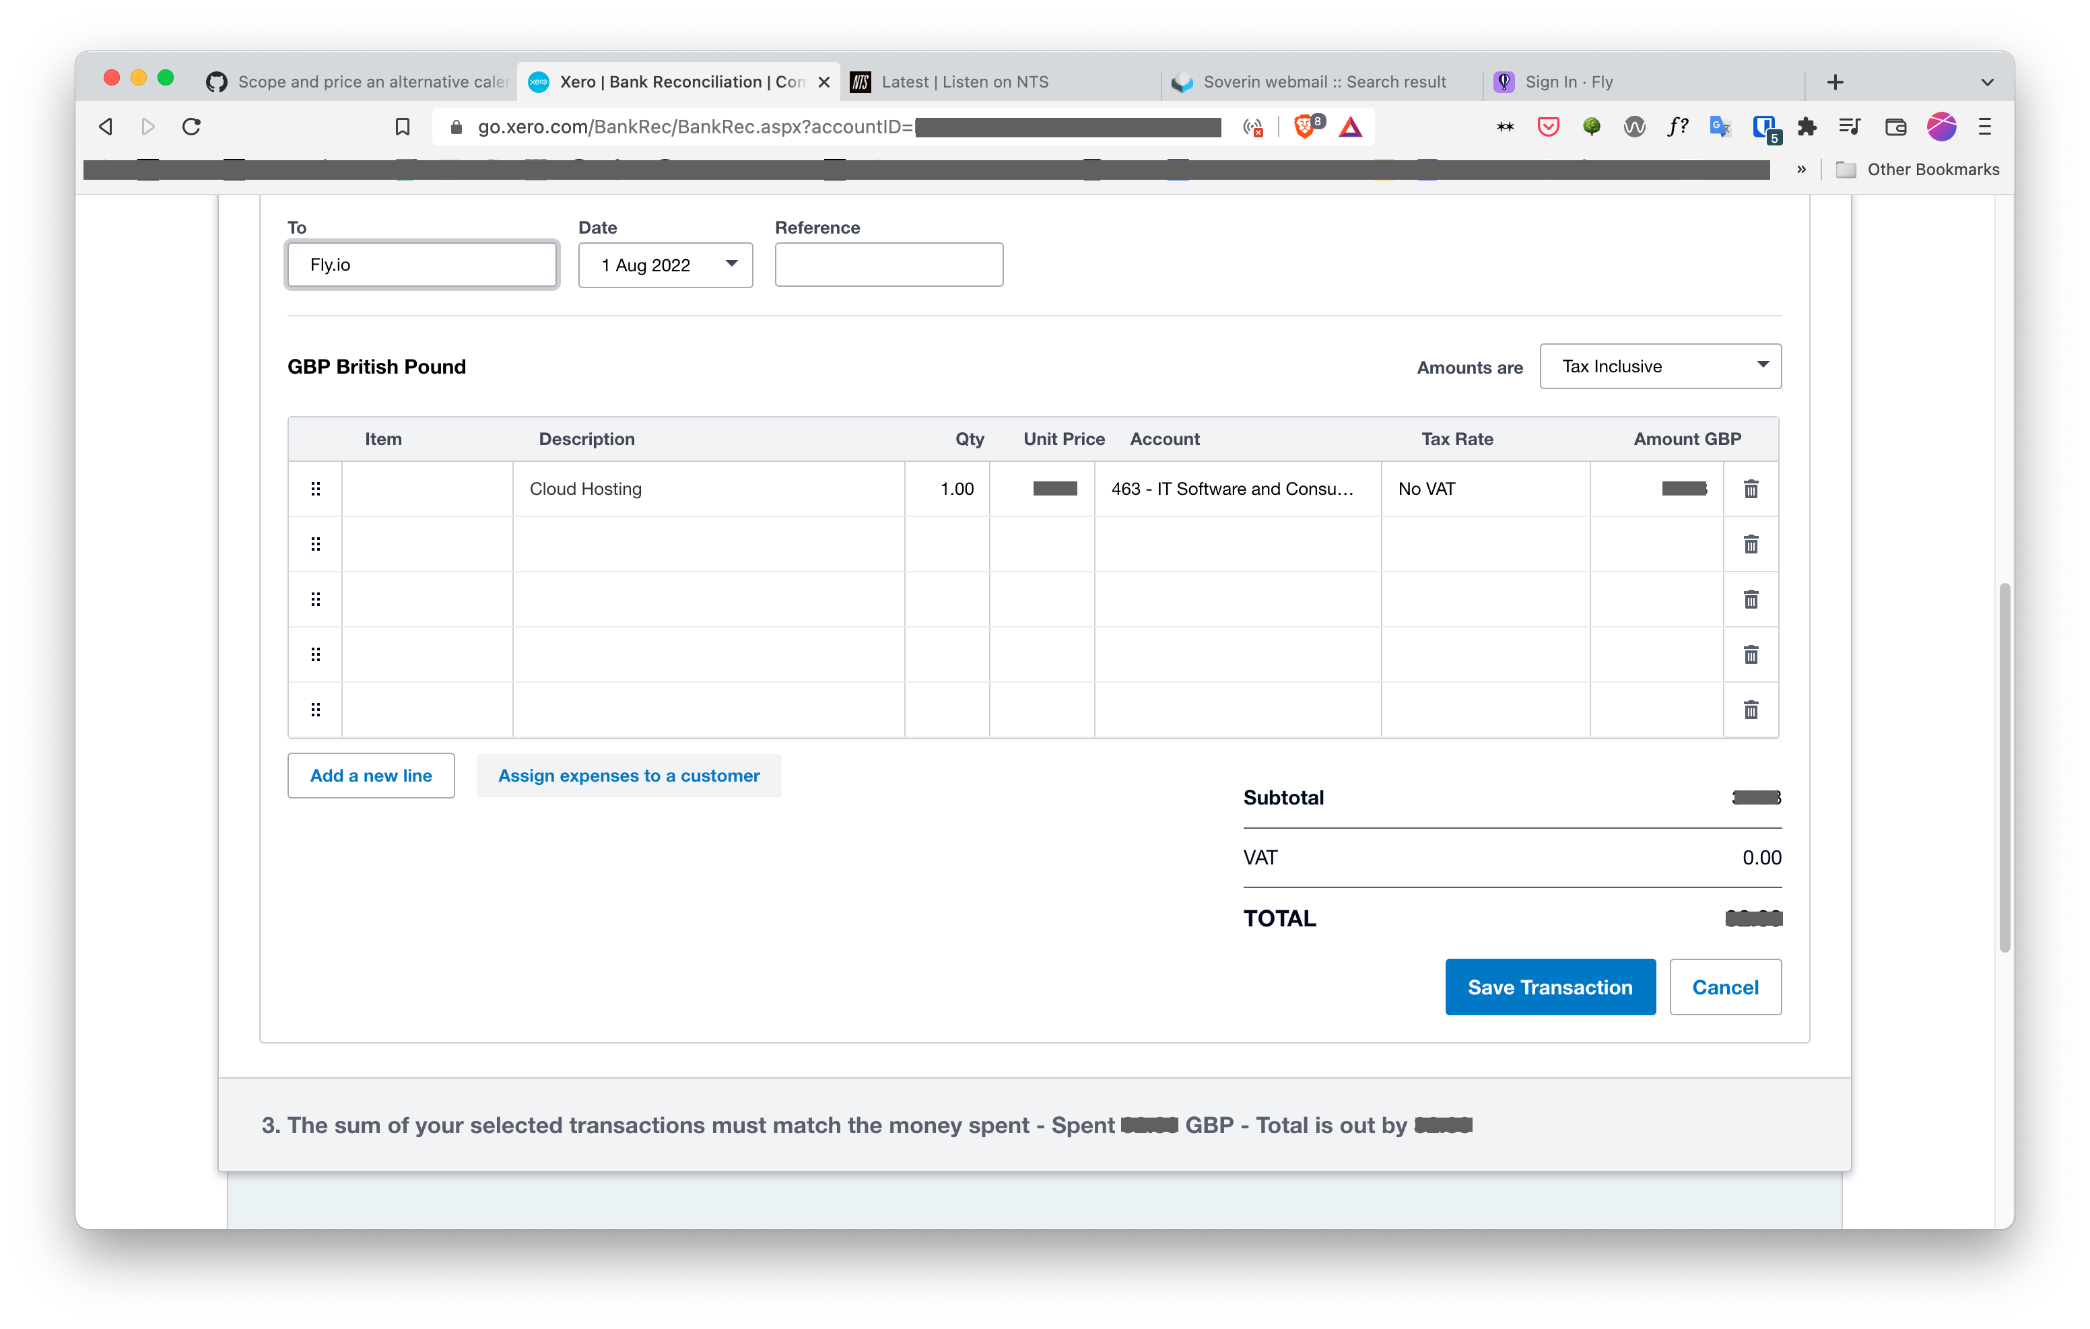The image size is (2090, 1329).
Task: Toggle the Tax Rate No VAT selector
Action: tap(1484, 489)
